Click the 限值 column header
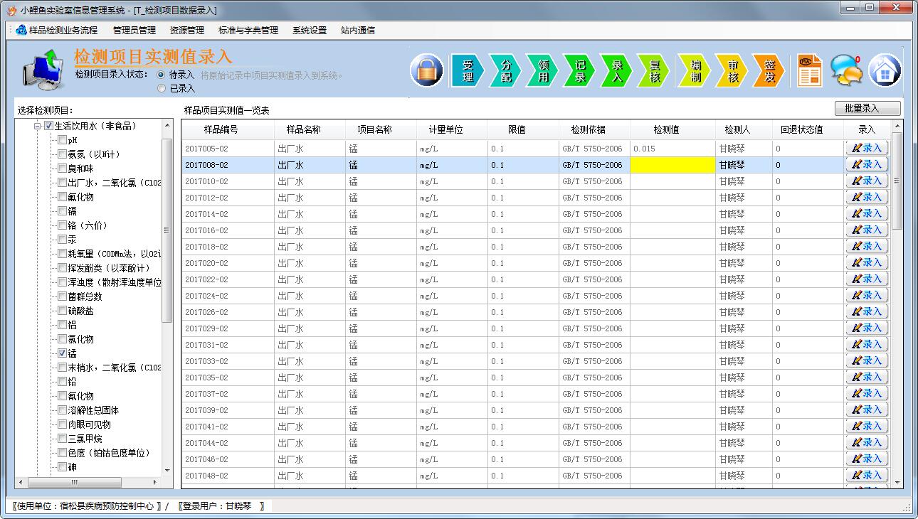Image resolution: width=918 pixels, height=519 pixels. (x=523, y=129)
